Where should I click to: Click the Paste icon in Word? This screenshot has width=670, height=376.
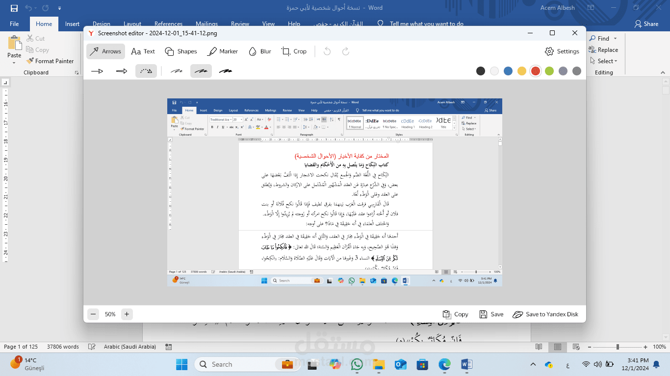click(x=14, y=43)
